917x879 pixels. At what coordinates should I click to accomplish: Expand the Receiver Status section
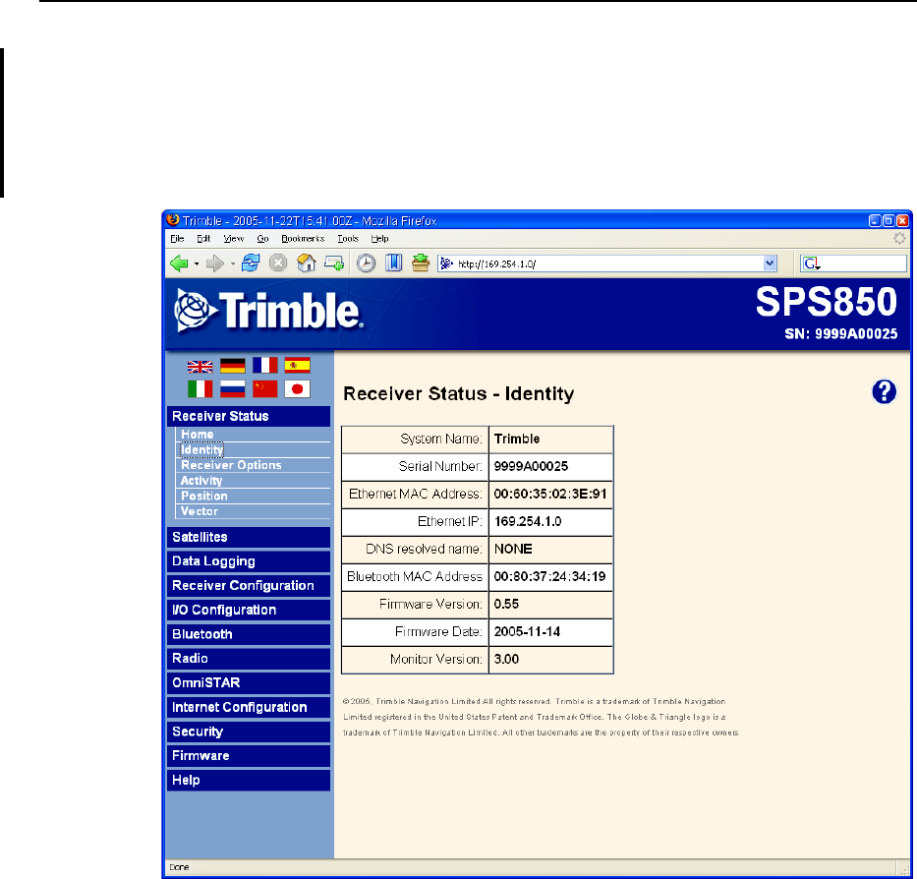[249, 416]
